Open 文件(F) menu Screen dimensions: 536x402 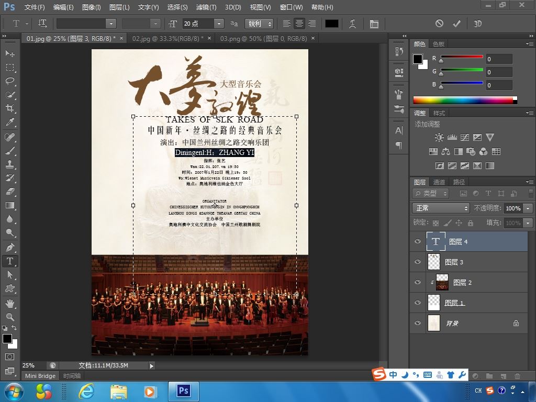coord(35,7)
